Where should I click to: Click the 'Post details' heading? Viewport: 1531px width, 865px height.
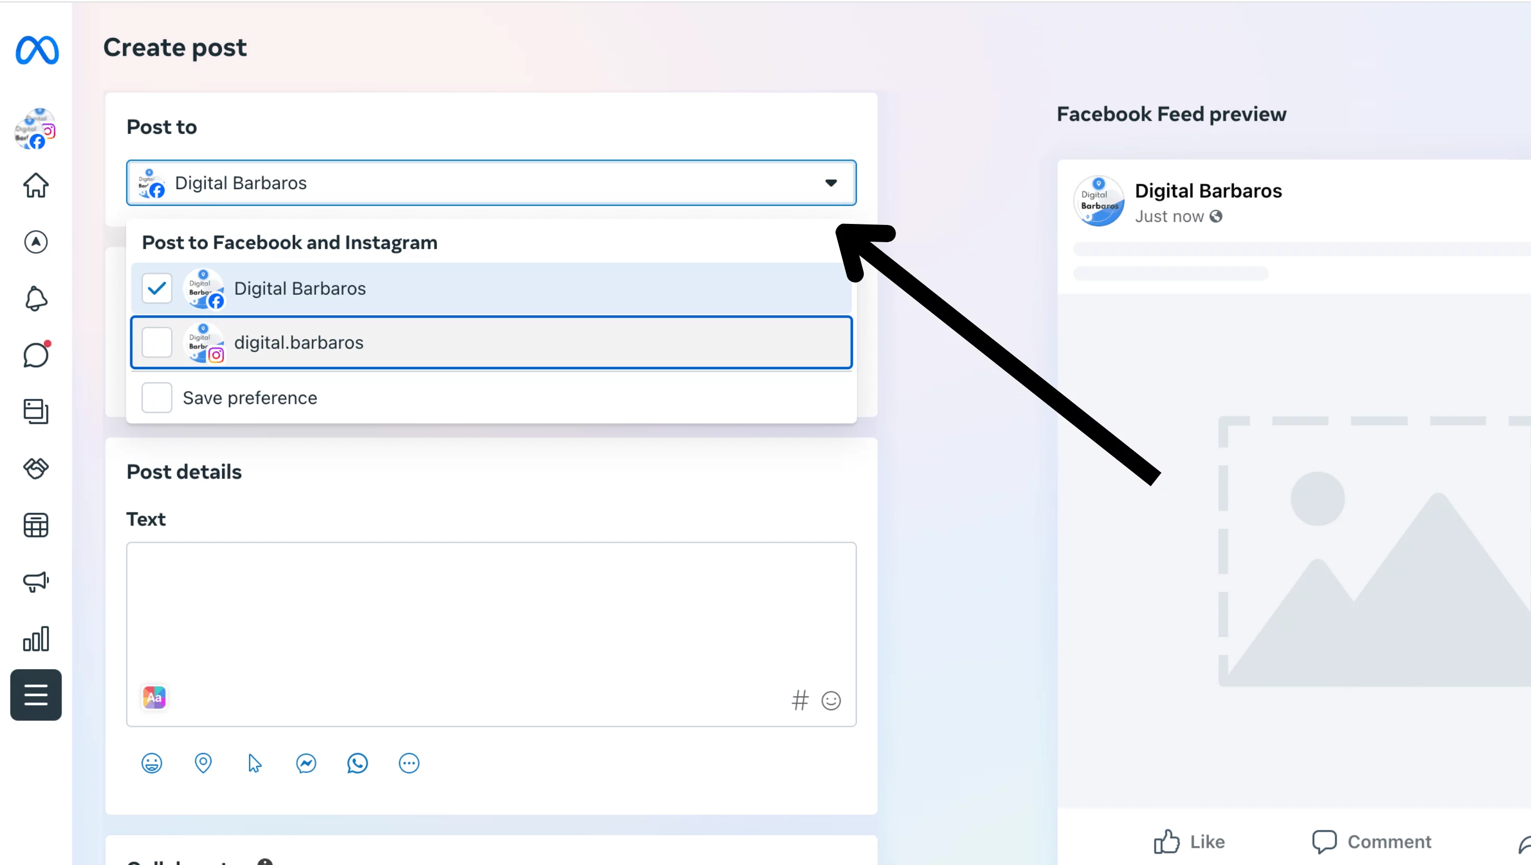(184, 472)
